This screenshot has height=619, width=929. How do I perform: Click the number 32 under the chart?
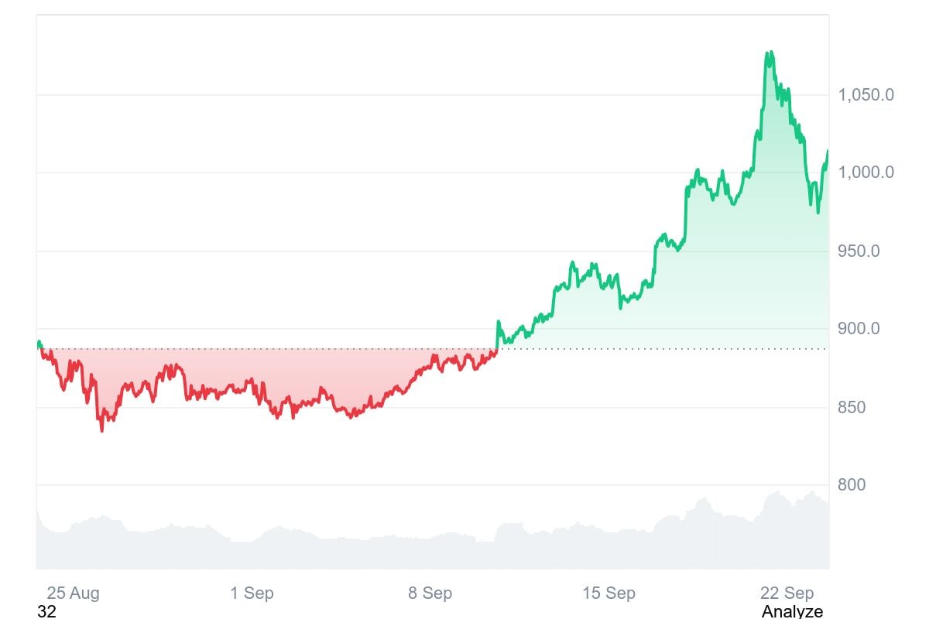[x=46, y=611]
